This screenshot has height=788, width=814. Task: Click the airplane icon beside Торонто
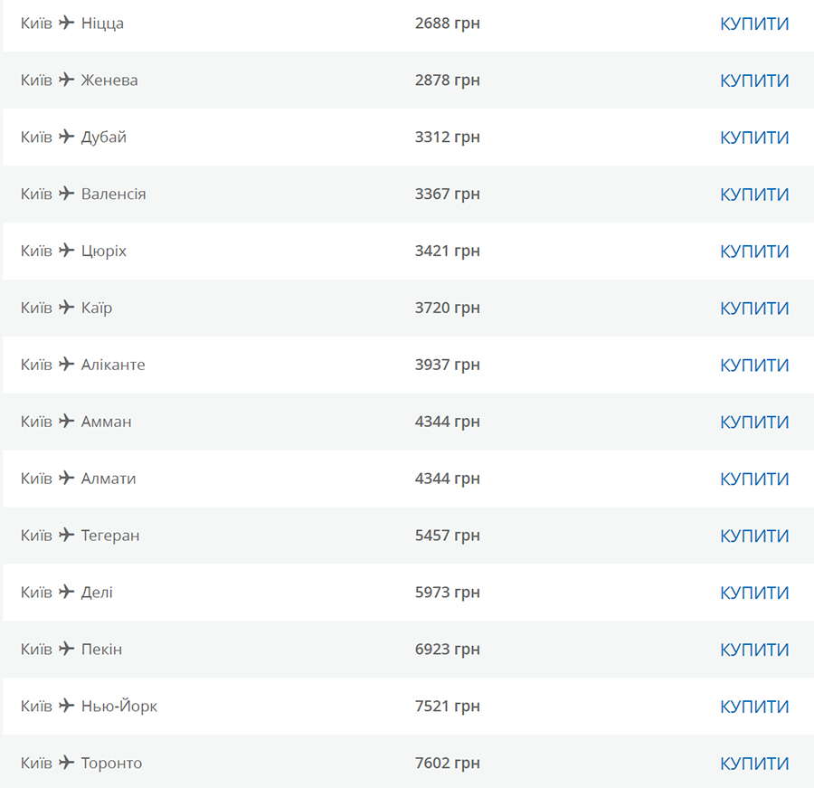click(x=66, y=763)
